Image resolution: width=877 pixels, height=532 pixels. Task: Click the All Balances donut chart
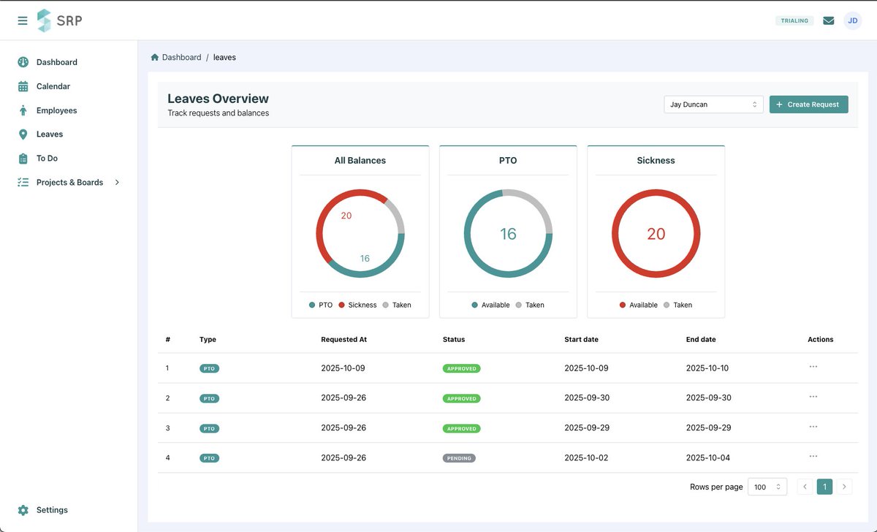tap(360, 234)
